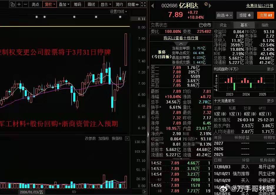
Task: Click the orange 交易 trade button
Action: [x=266, y=16]
